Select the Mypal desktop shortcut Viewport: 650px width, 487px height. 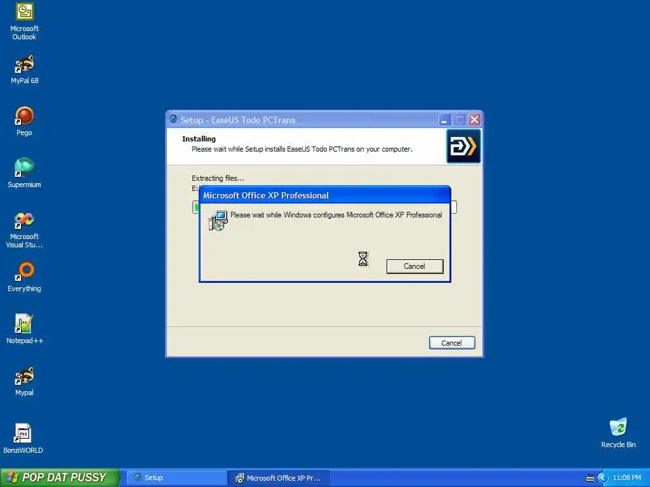(24, 381)
